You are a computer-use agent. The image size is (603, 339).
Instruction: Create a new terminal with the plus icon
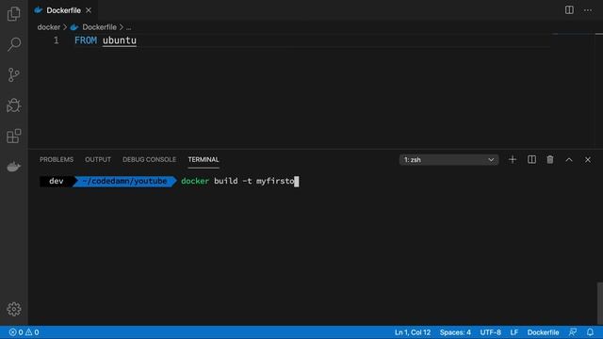[x=513, y=159]
